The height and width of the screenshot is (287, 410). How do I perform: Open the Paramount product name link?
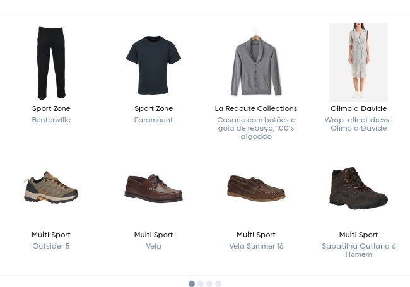(x=153, y=120)
